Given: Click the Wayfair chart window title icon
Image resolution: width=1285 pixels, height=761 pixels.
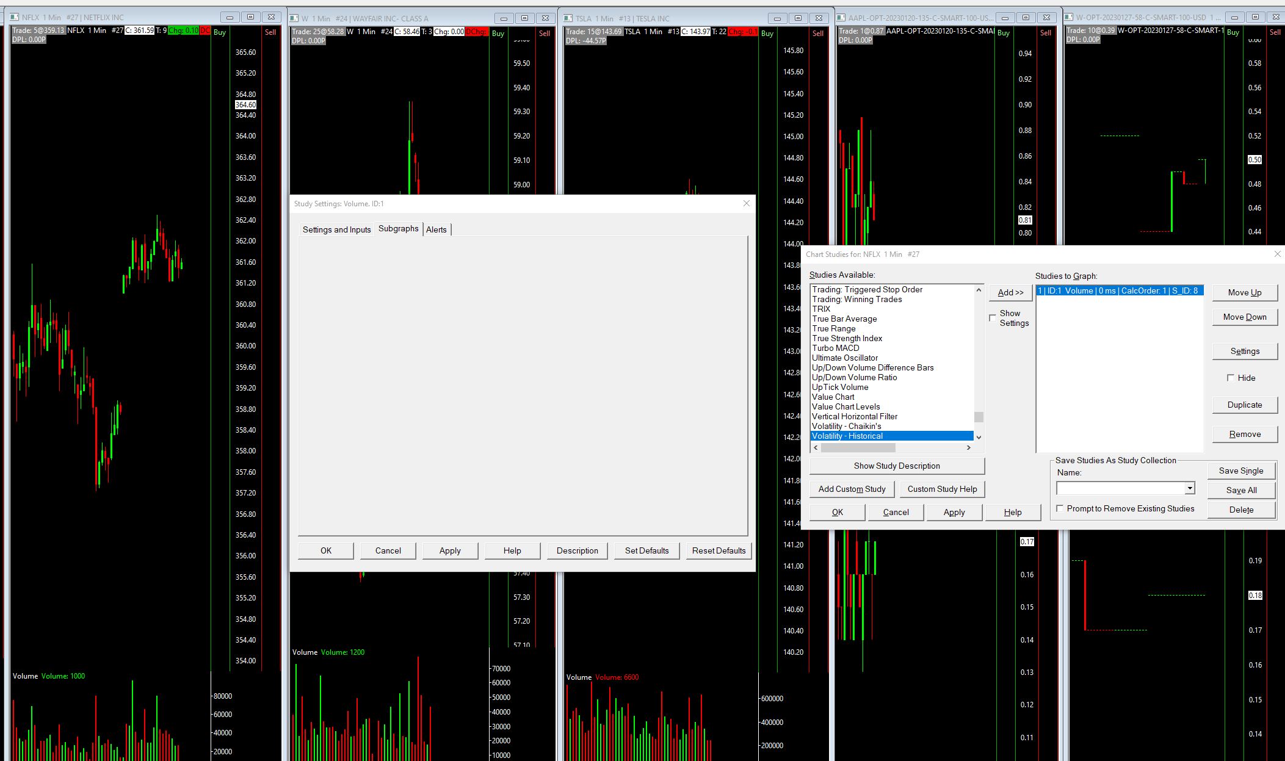Looking at the screenshot, I should click(294, 18).
